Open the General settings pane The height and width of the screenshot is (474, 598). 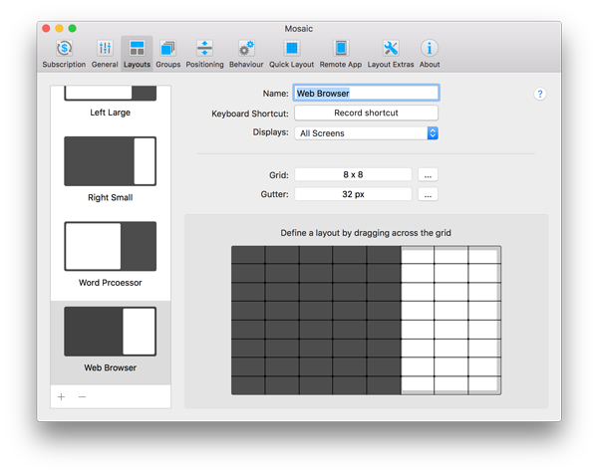tap(105, 53)
